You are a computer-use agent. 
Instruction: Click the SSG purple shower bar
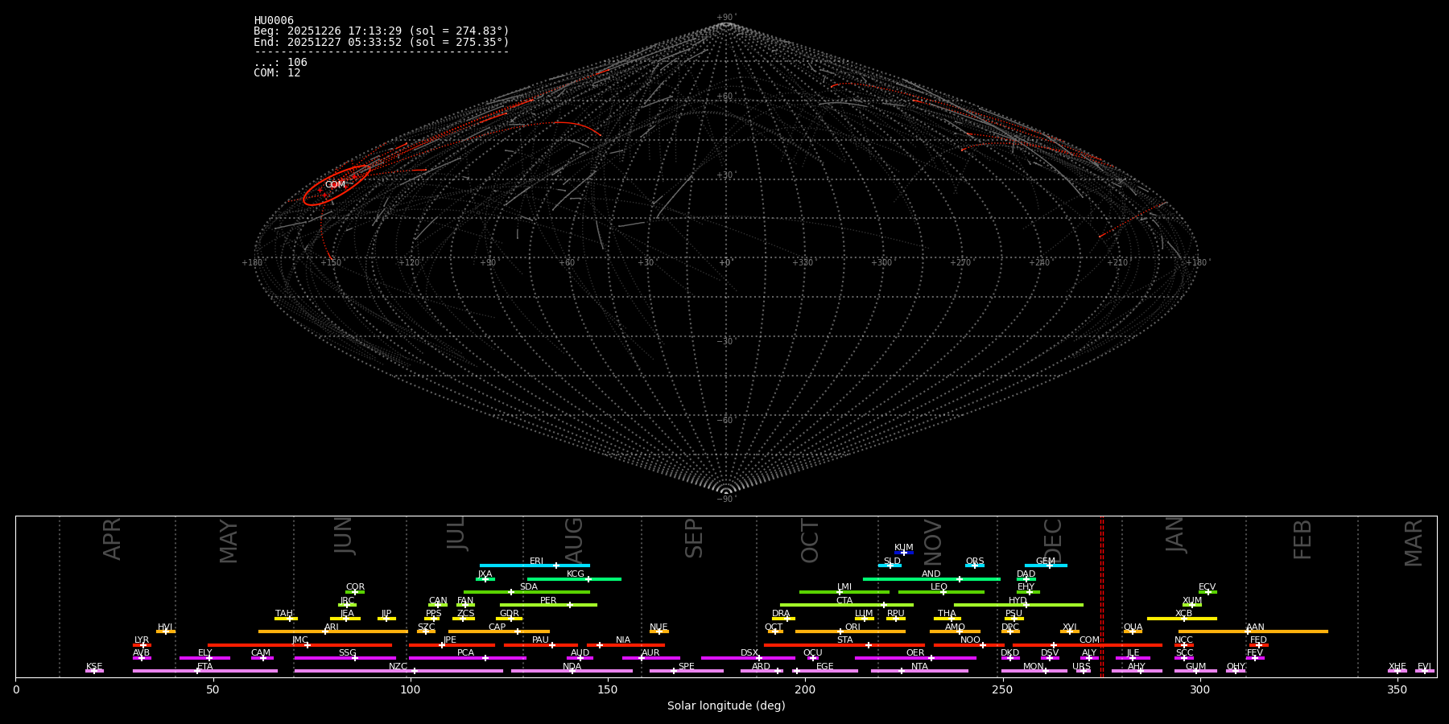[345, 658]
